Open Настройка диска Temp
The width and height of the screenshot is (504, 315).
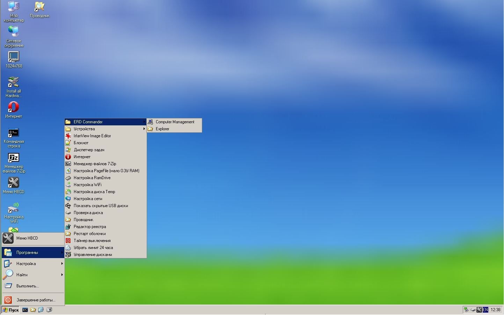pyautogui.click(x=105, y=192)
